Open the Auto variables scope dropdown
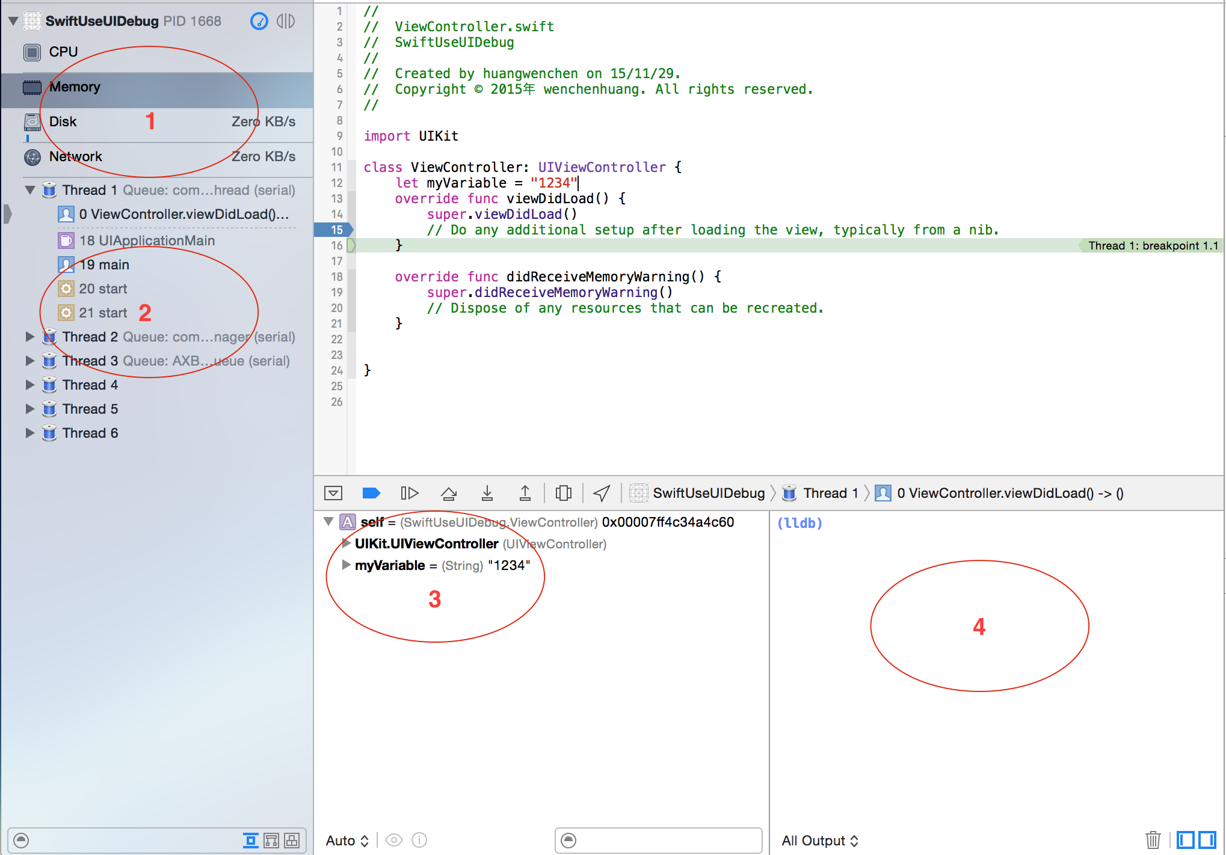Image resolution: width=1226 pixels, height=855 pixels. coord(347,841)
